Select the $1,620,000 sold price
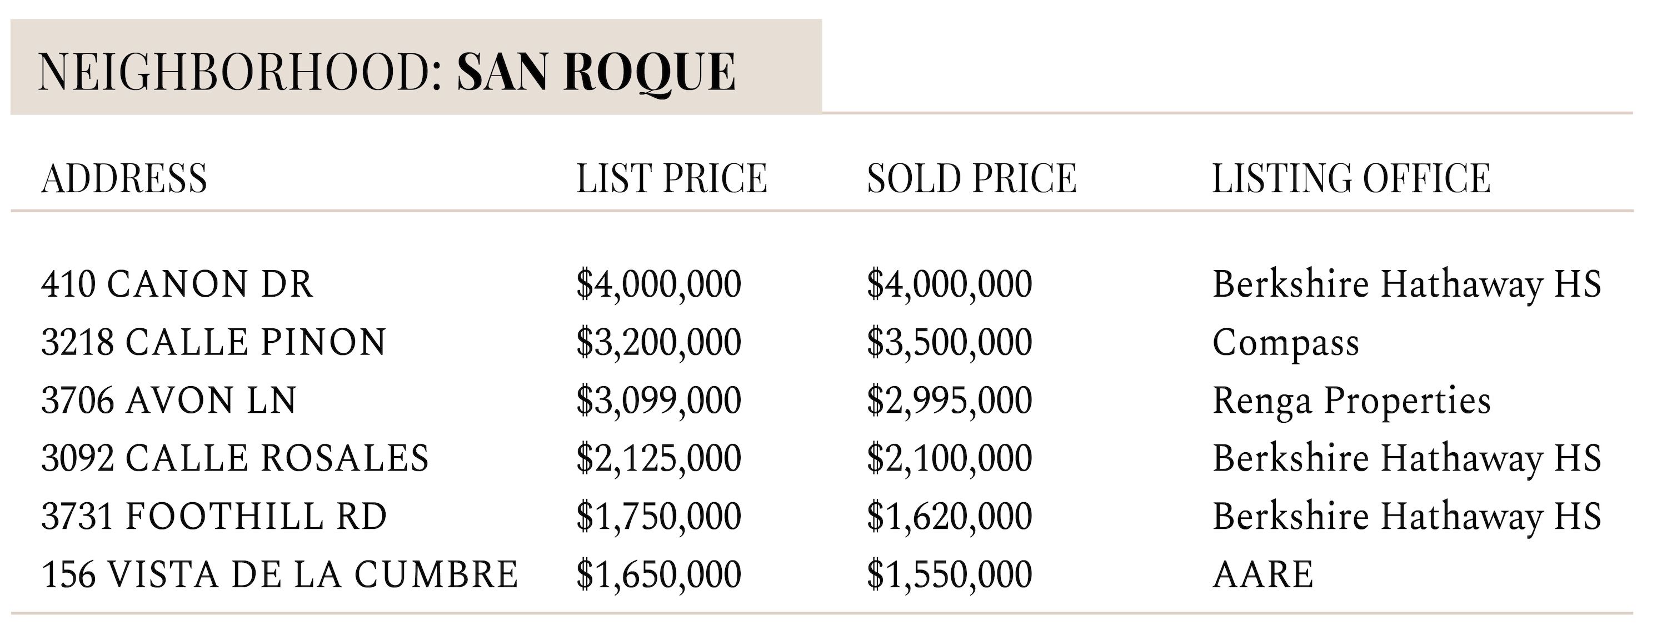The image size is (1667, 635). [949, 517]
